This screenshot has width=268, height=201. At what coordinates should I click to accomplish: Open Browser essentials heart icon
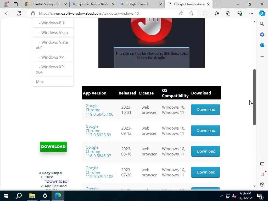[240, 13]
